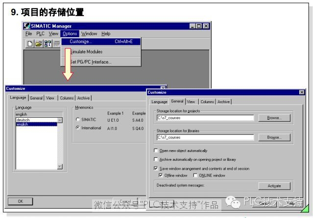Open the Options menu
This screenshot has height=218, width=313.
click(70, 34)
